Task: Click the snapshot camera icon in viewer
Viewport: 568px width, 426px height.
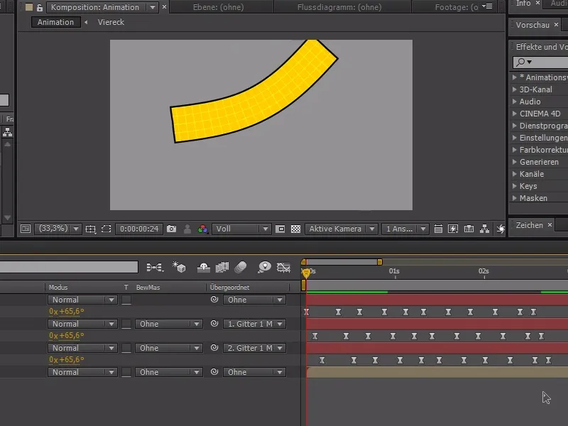Action: 171,229
